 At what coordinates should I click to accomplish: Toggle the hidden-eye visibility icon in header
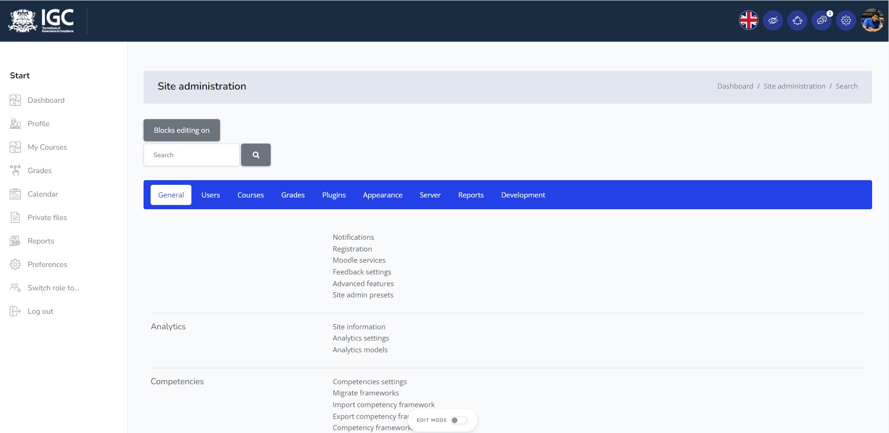(773, 20)
